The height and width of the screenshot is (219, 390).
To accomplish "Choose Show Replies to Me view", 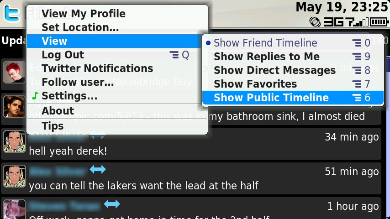I will (x=293, y=57).
